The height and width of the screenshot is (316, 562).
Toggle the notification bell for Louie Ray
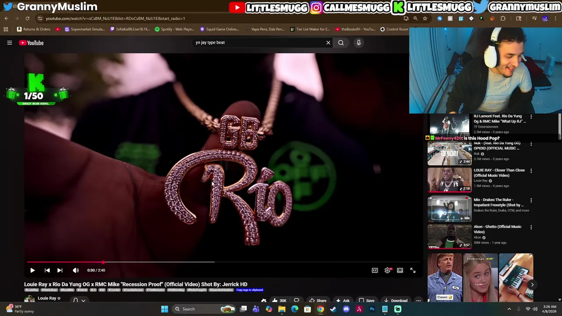(x=76, y=301)
